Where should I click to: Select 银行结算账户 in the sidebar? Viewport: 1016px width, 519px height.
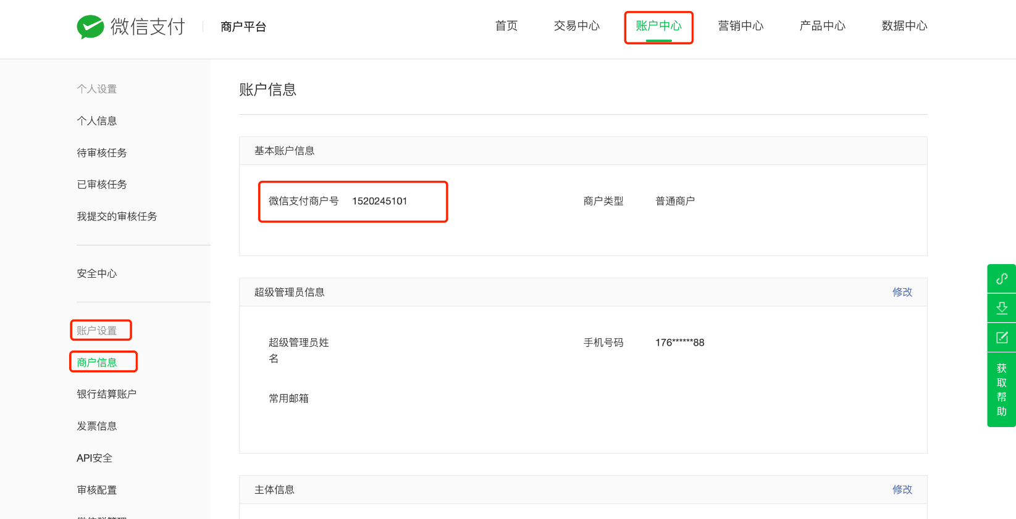tap(107, 394)
